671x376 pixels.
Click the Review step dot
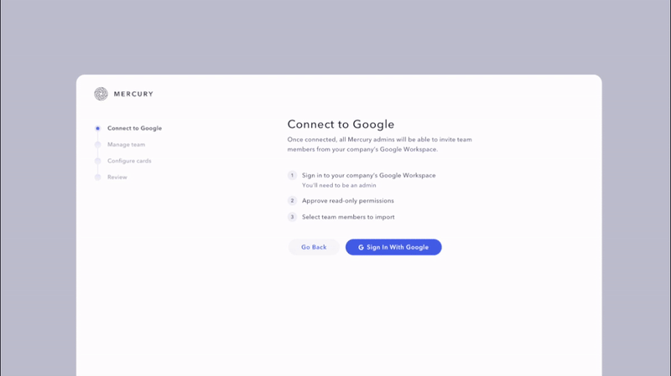tap(98, 178)
